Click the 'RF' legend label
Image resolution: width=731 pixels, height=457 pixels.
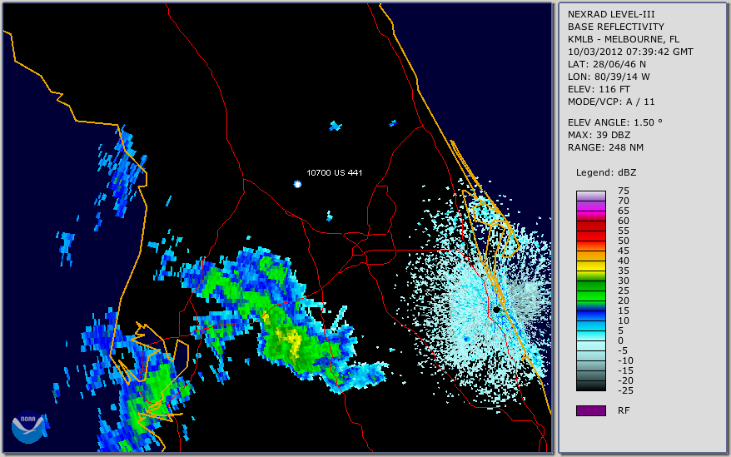pos(624,410)
